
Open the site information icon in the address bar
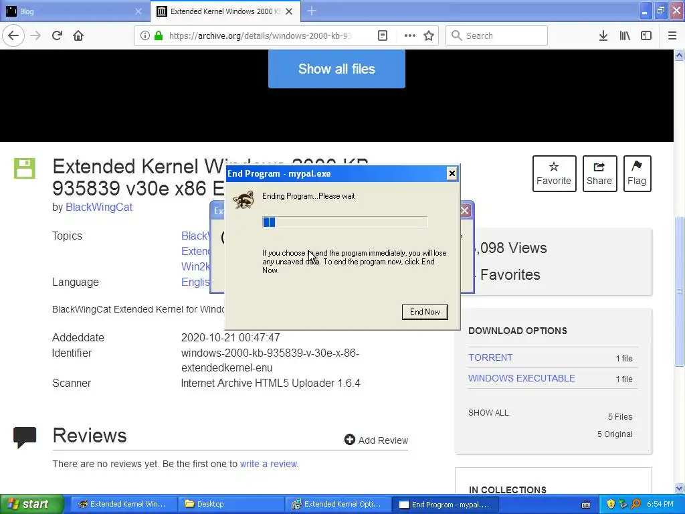coord(144,35)
